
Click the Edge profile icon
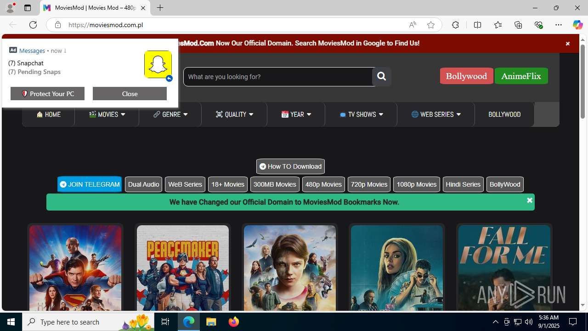click(10, 8)
